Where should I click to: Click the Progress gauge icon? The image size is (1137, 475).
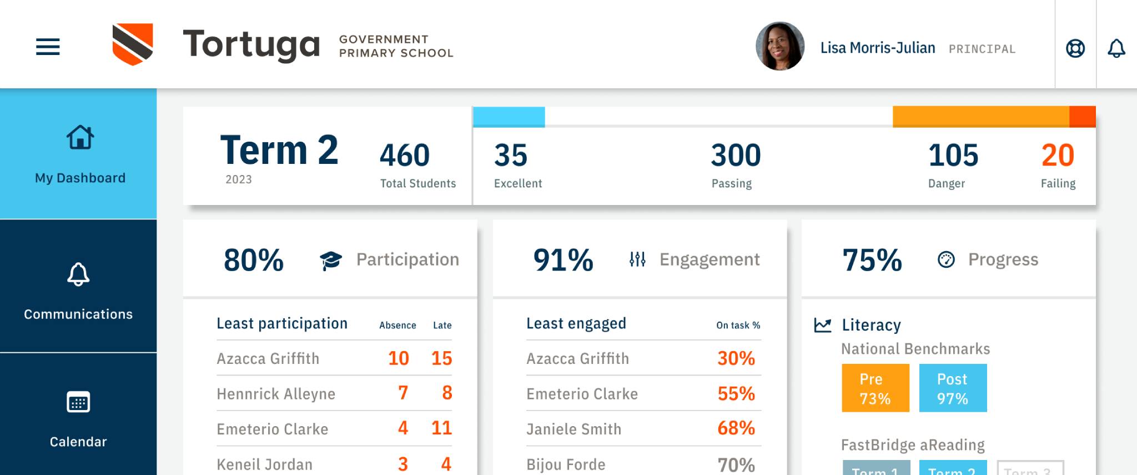click(946, 259)
